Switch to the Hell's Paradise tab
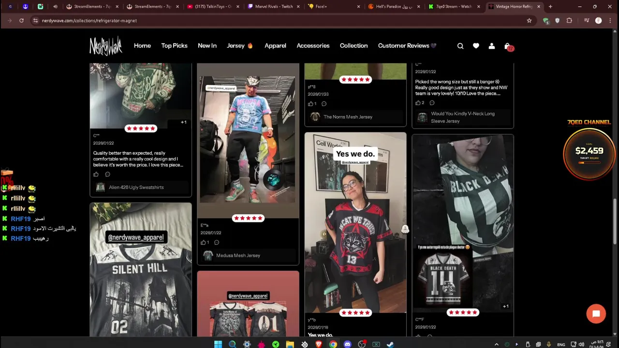The height and width of the screenshot is (348, 619). pos(394,7)
